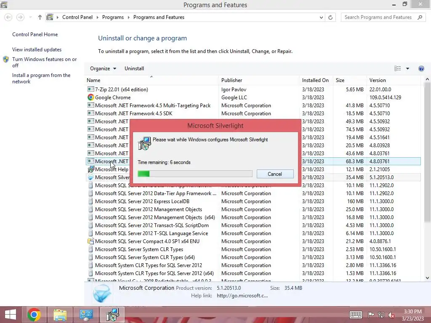The height and width of the screenshot is (323, 431).
Task: Select the SQL Server 2012 Express LocalDB icon
Action: tap(91, 201)
